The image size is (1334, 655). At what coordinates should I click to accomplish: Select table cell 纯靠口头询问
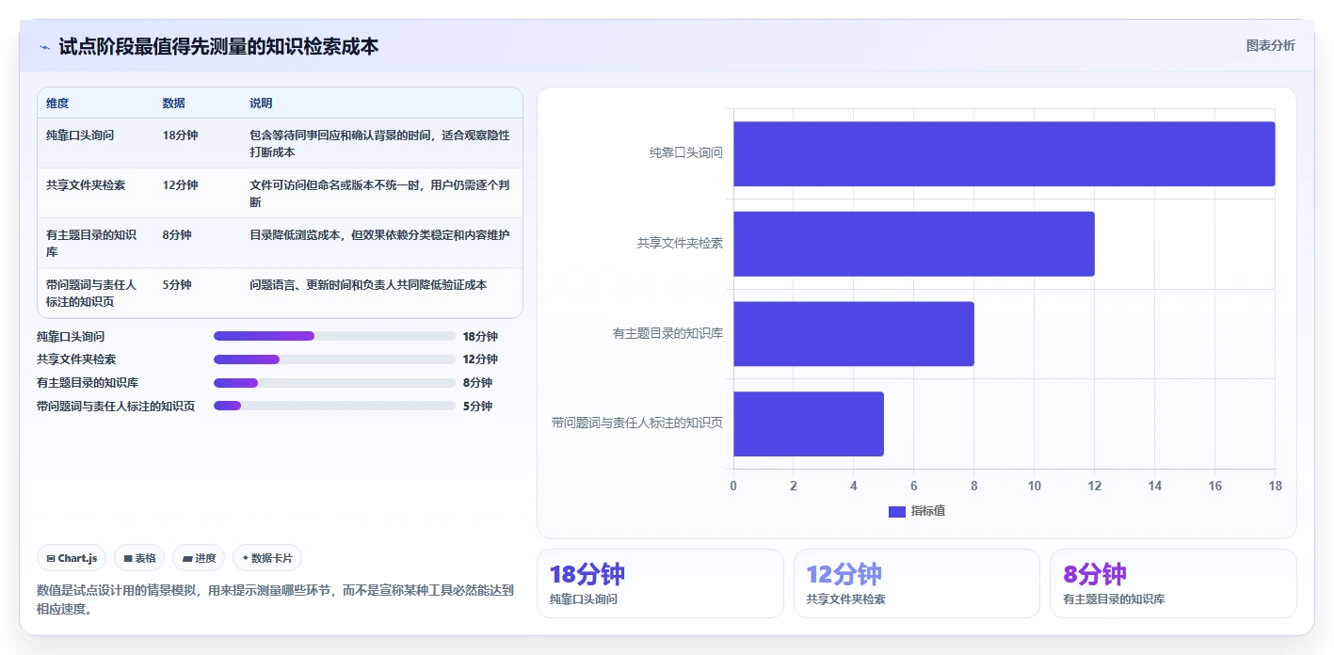[x=95, y=143]
